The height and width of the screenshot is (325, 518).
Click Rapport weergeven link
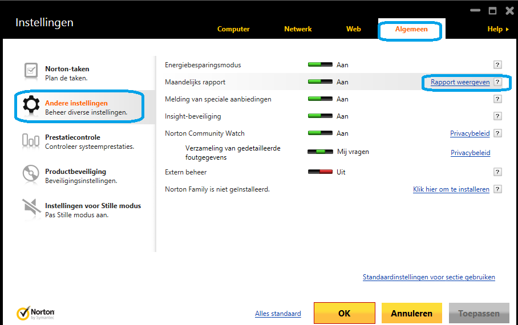coord(460,82)
